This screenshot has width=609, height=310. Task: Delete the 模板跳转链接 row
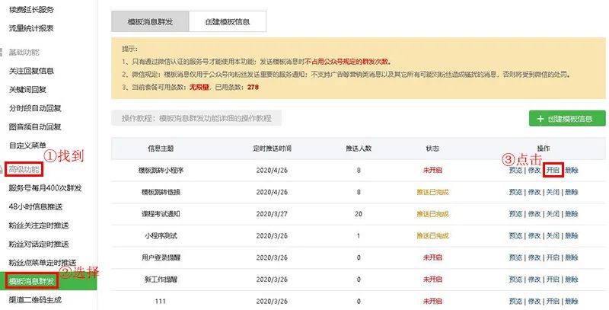pos(572,192)
